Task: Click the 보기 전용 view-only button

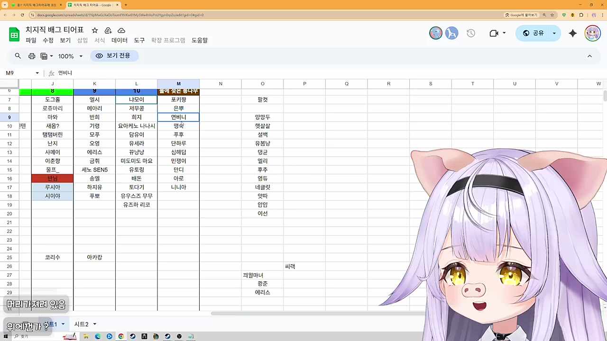Action: [x=114, y=56]
